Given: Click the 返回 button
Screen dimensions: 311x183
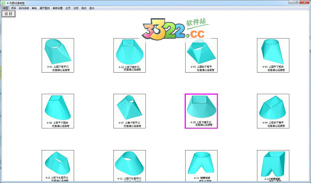Looking at the screenshot, I should [x=8, y=14].
